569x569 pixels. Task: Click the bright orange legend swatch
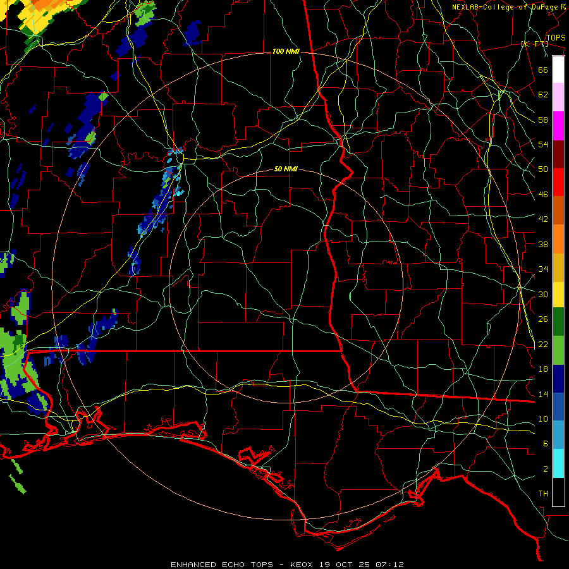point(558,238)
